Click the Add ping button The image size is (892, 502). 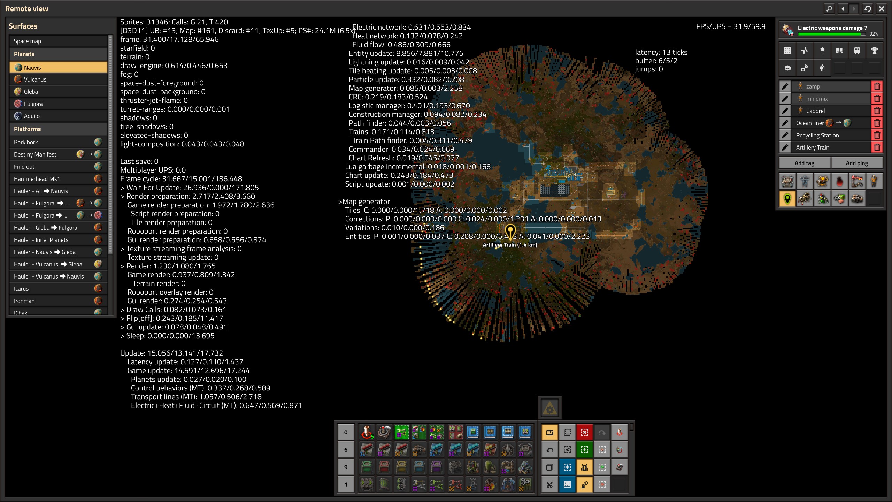tap(857, 163)
